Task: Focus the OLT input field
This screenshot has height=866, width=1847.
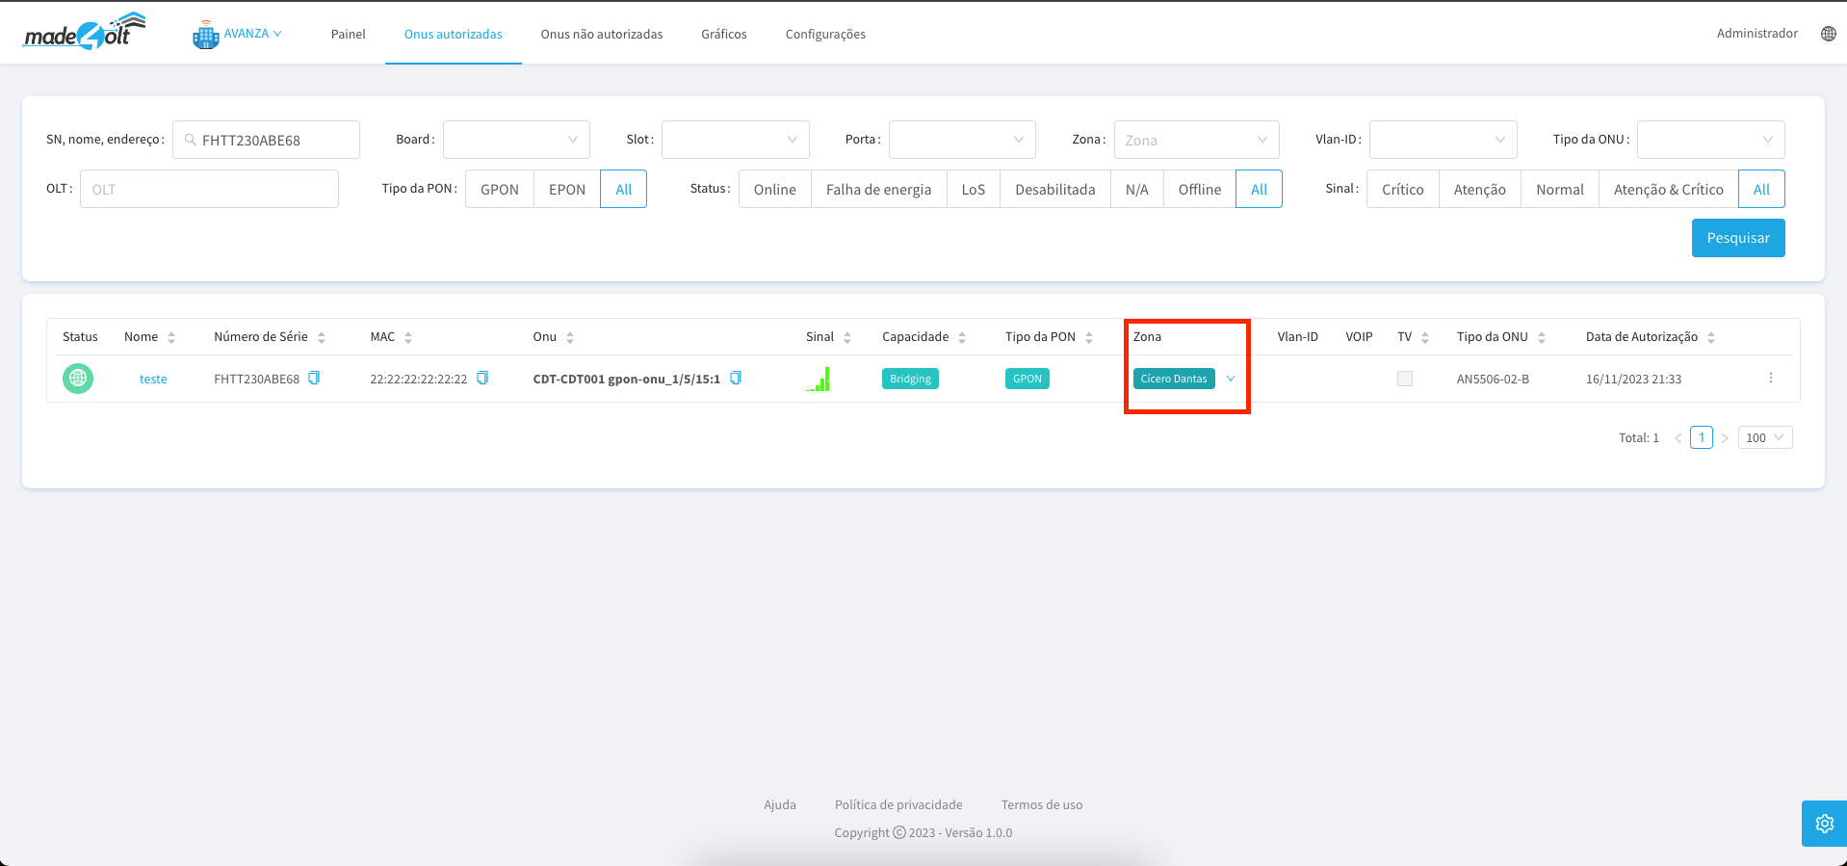Action: pyautogui.click(x=209, y=190)
